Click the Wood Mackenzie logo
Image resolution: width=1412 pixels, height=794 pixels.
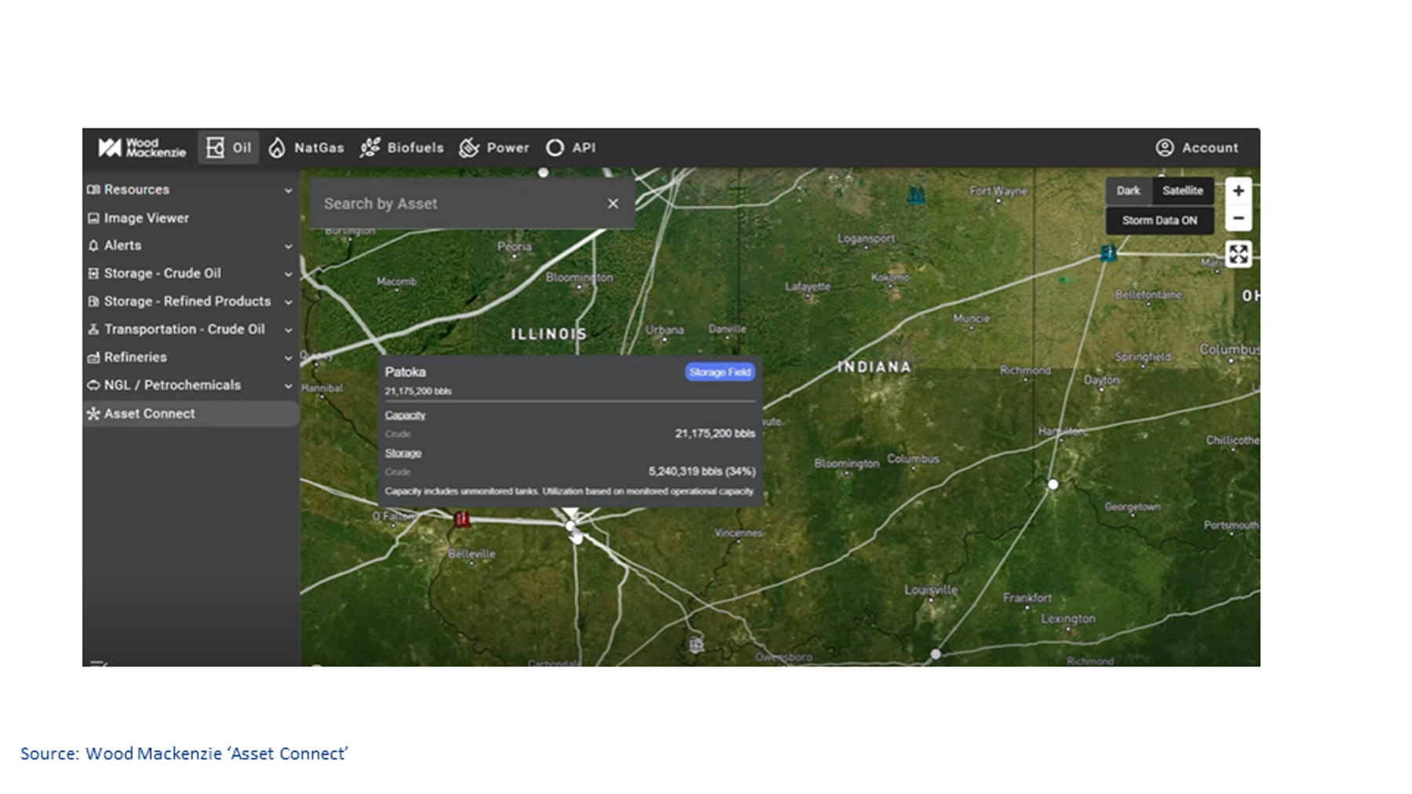click(x=142, y=148)
